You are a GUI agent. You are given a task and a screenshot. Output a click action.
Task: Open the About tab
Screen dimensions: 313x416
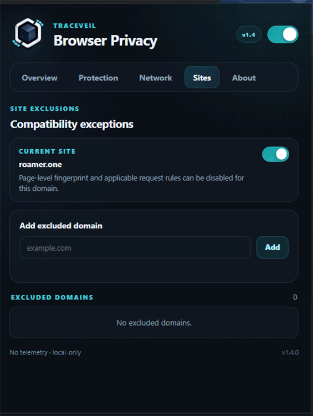(244, 78)
